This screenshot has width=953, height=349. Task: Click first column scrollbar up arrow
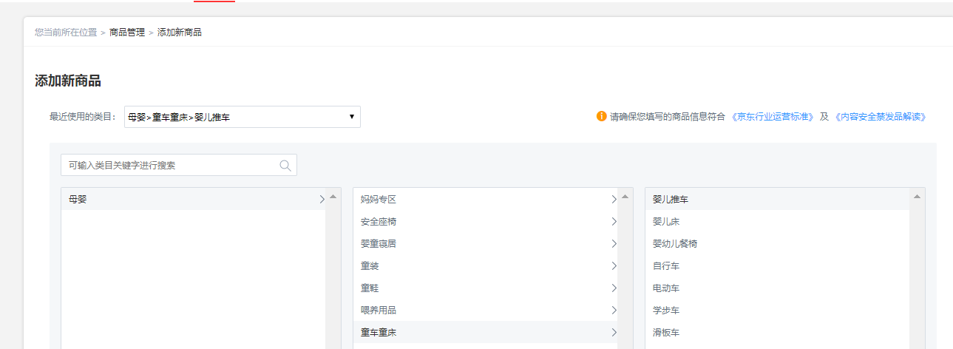[333, 196]
